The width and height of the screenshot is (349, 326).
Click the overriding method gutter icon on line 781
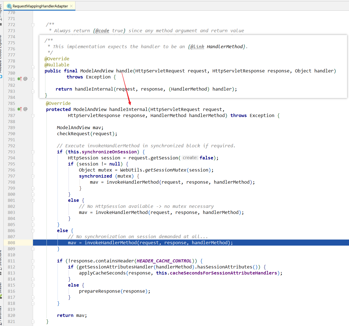pos(20,79)
